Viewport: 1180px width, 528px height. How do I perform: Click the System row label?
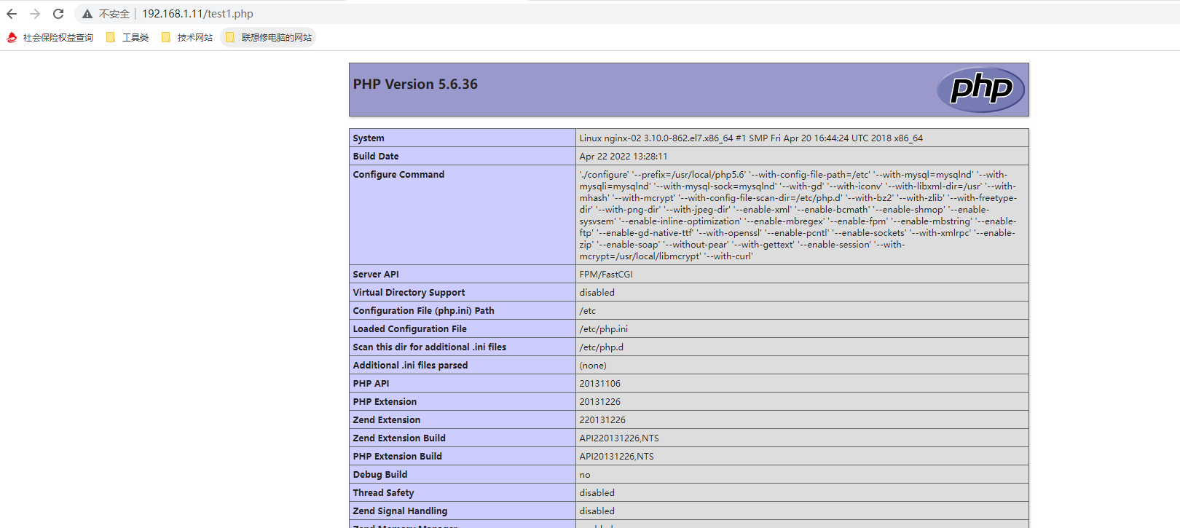[369, 138]
